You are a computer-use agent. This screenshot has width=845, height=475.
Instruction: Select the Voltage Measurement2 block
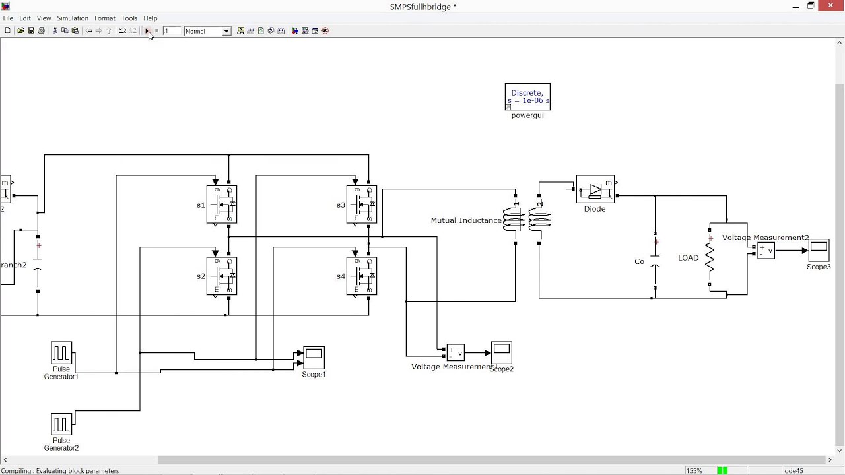click(x=766, y=251)
